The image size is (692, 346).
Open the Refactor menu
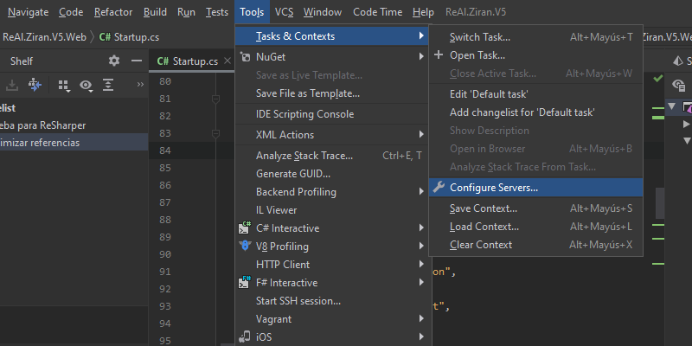[x=113, y=12]
